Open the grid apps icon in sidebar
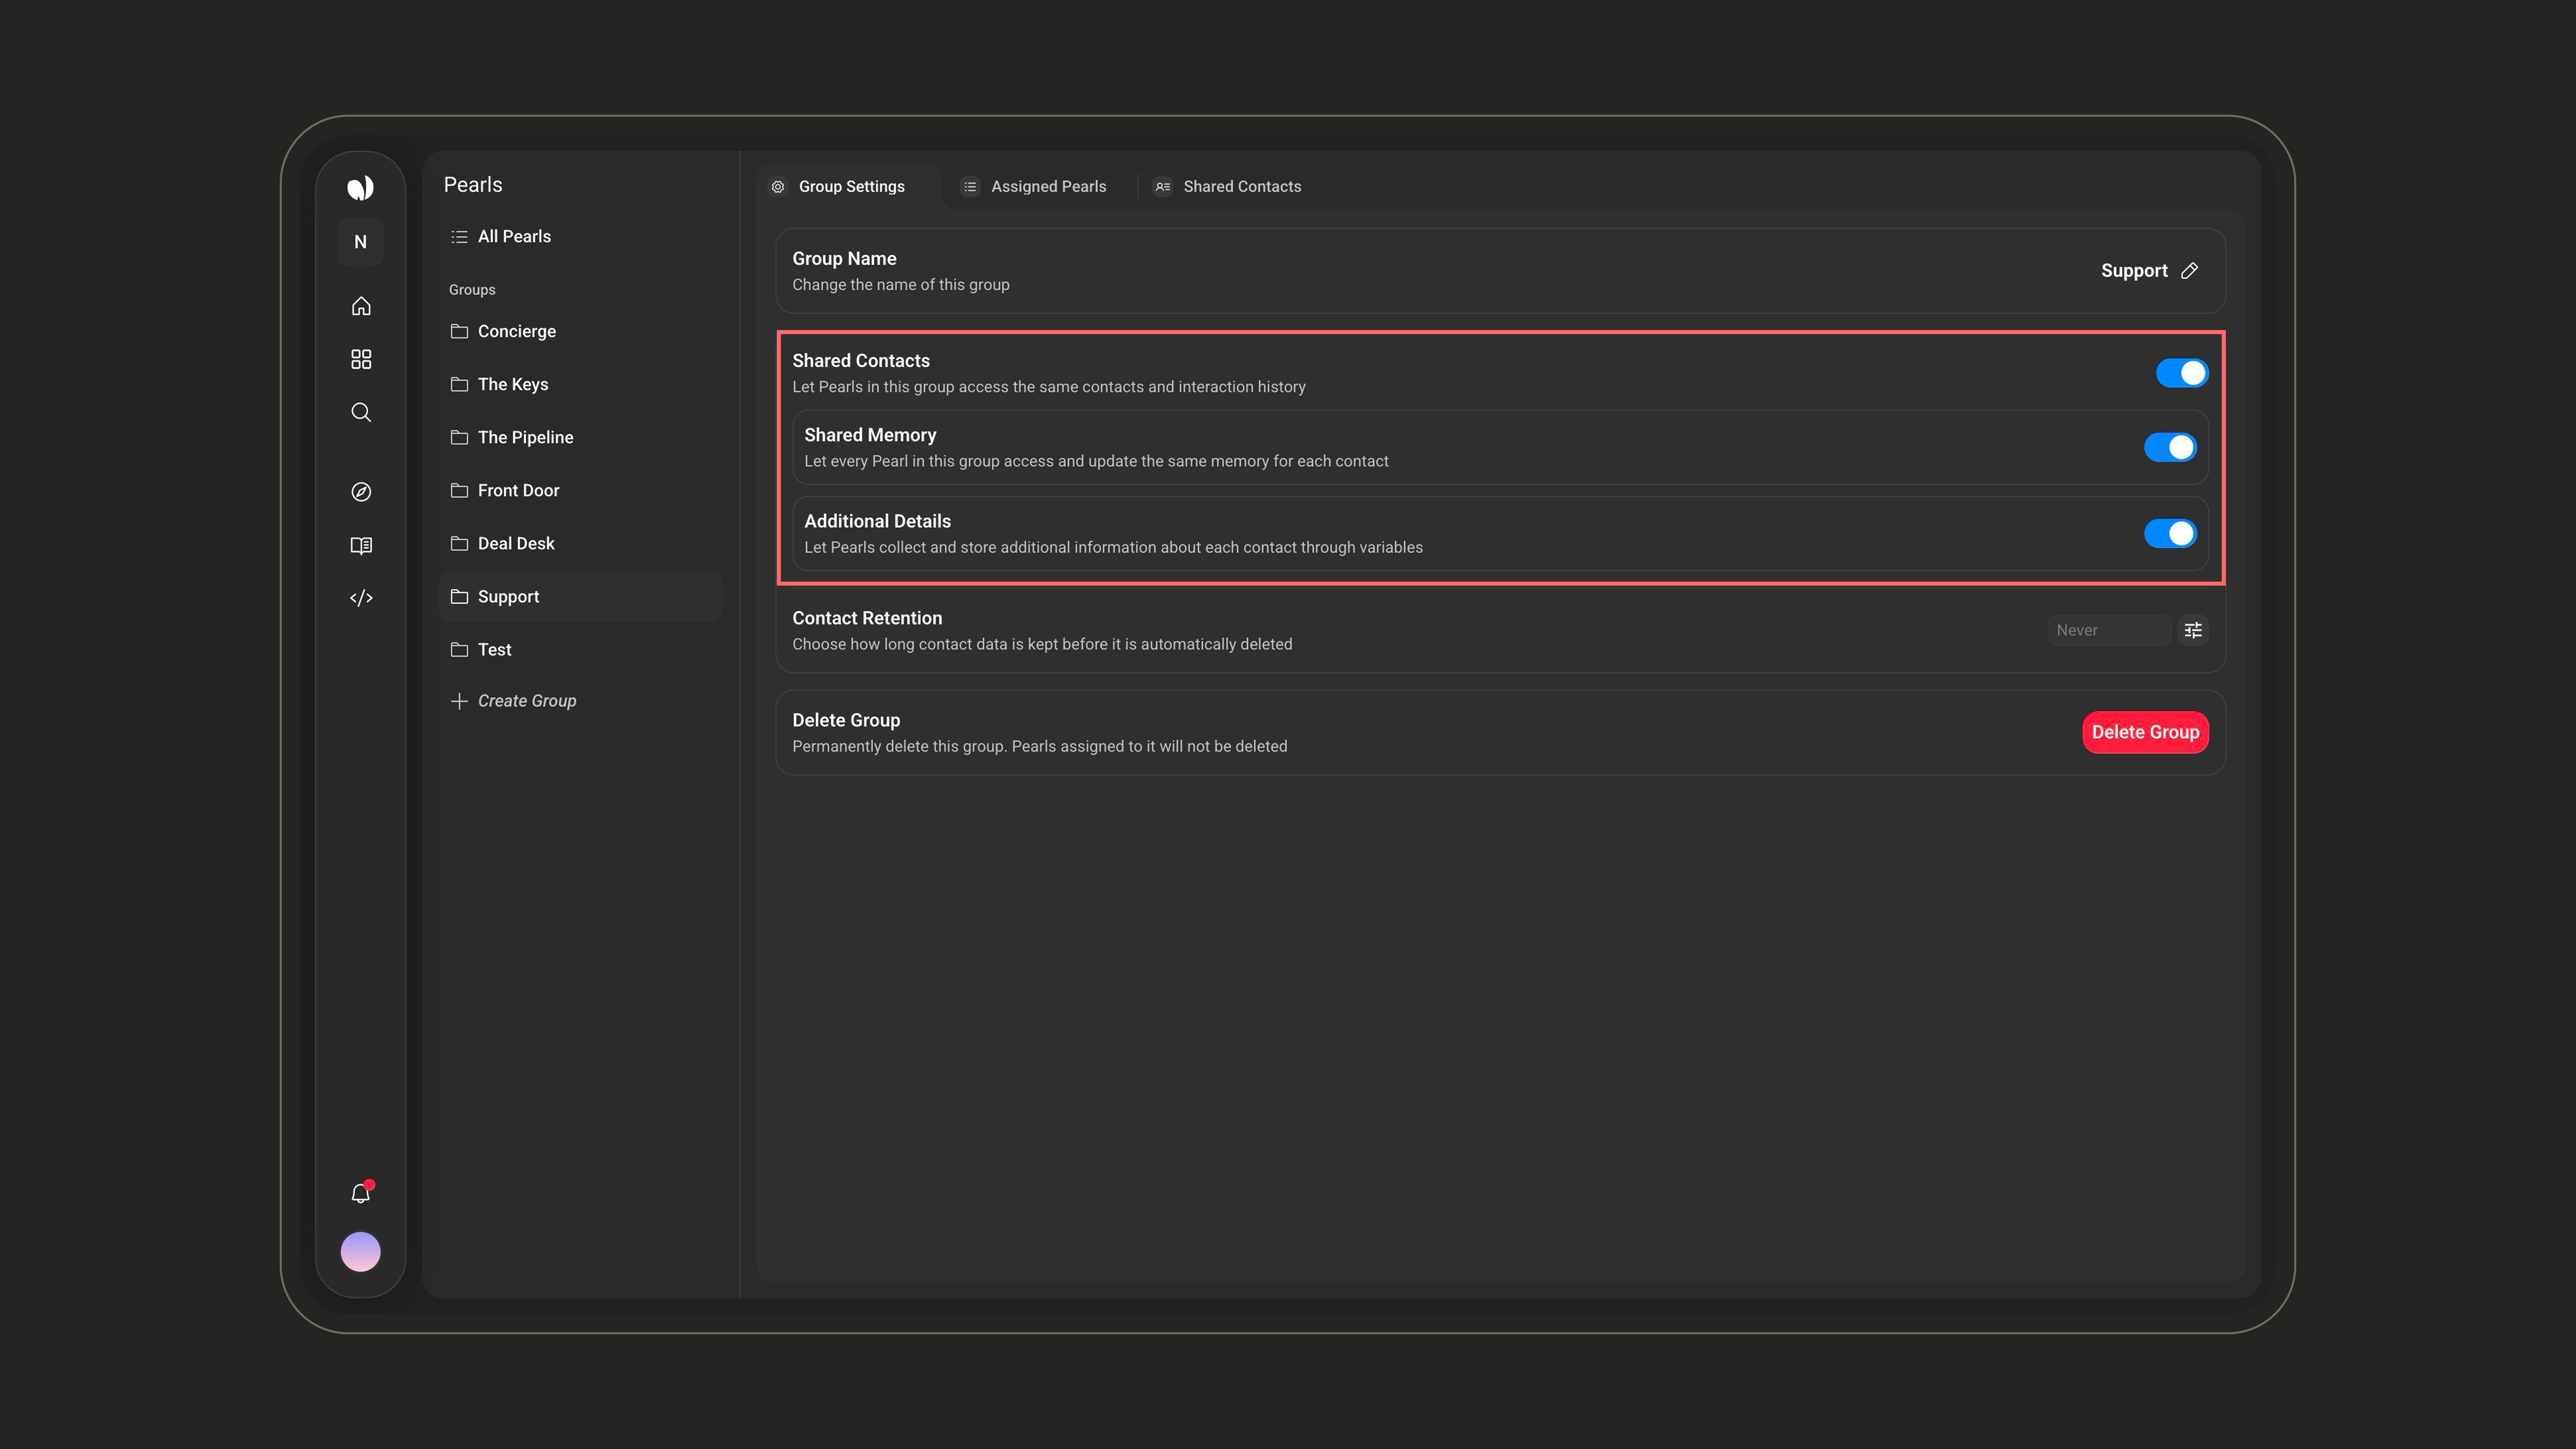The height and width of the screenshot is (1449, 2576). coord(361,359)
